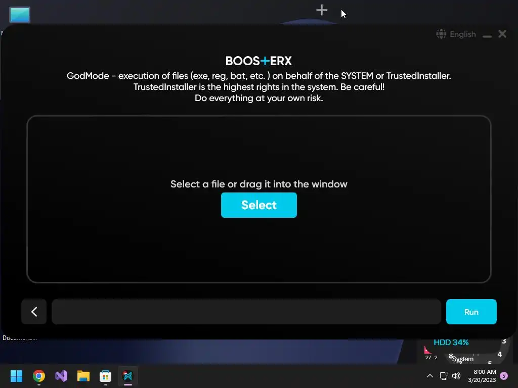Viewport: 518px width, 388px height.
Task: Open network status tray icon
Action: pos(444,376)
